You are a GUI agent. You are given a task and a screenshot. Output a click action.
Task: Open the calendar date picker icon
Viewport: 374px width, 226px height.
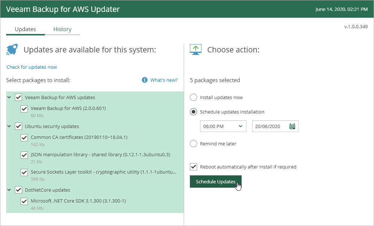coord(292,126)
